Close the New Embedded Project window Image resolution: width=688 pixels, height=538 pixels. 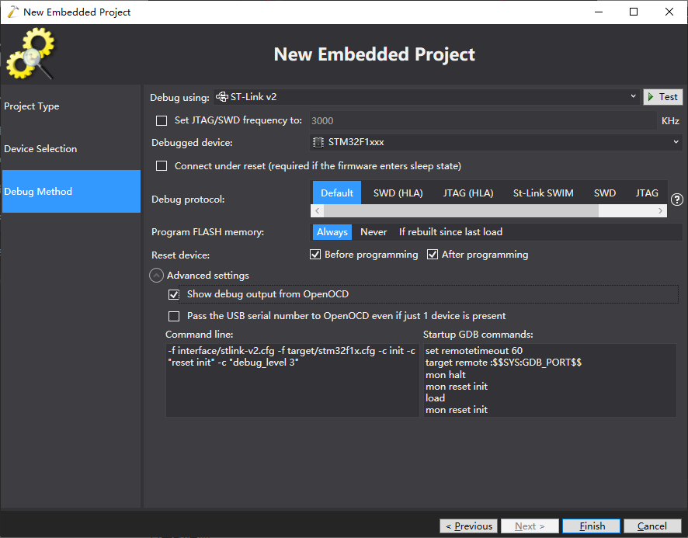(x=669, y=12)
